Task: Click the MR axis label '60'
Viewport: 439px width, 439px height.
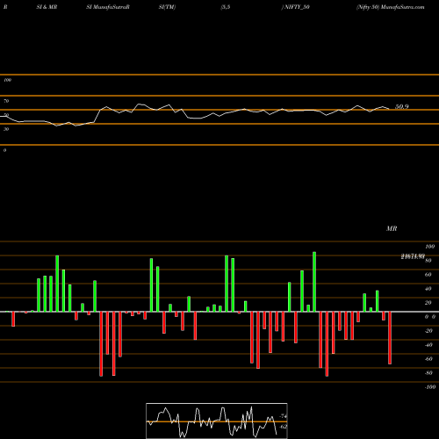Action: coord(428,275)
